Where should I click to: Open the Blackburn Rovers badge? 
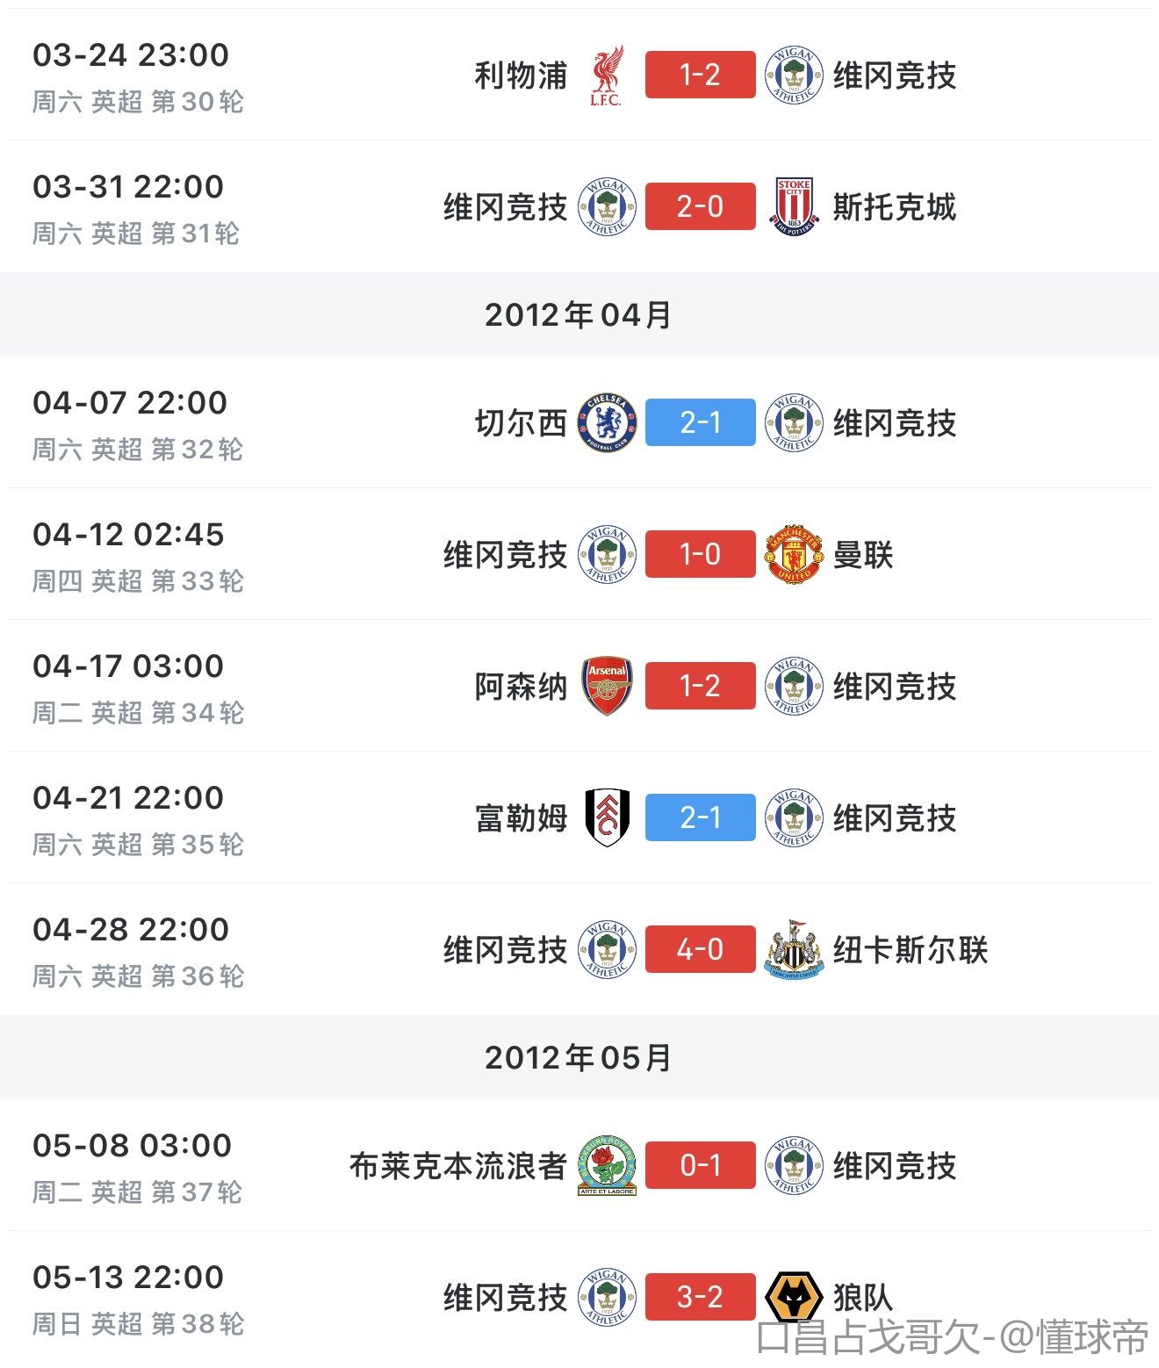pos(607,1165)
